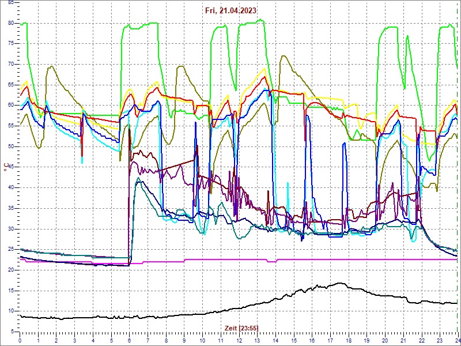Select the 15 value on the temperature axis
Screen dimensions: 461x346
(x=10, y=291)
